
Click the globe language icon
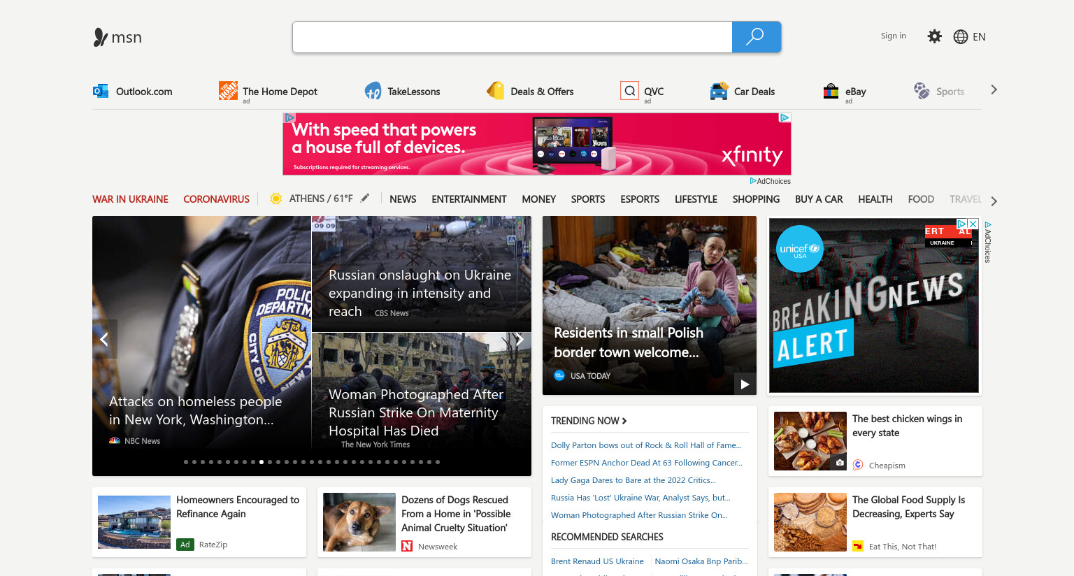click(x=961, y=37)
